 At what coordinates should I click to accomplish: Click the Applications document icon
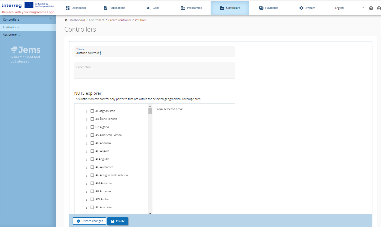tap(106, 8)
